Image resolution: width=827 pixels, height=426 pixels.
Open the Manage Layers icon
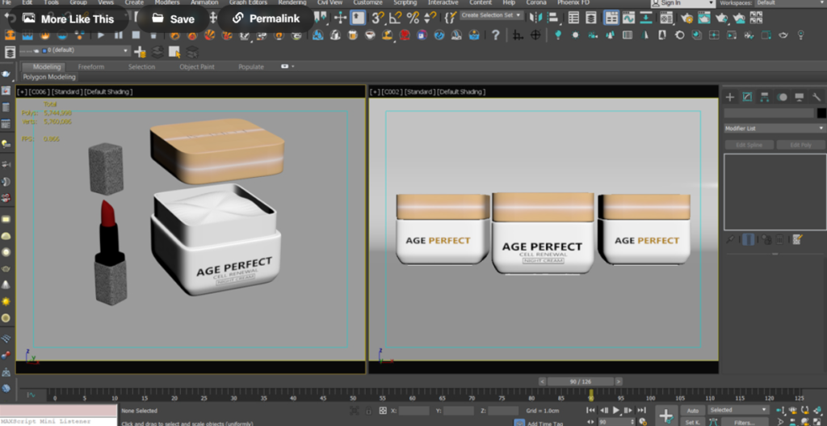(x=10, y=52)
